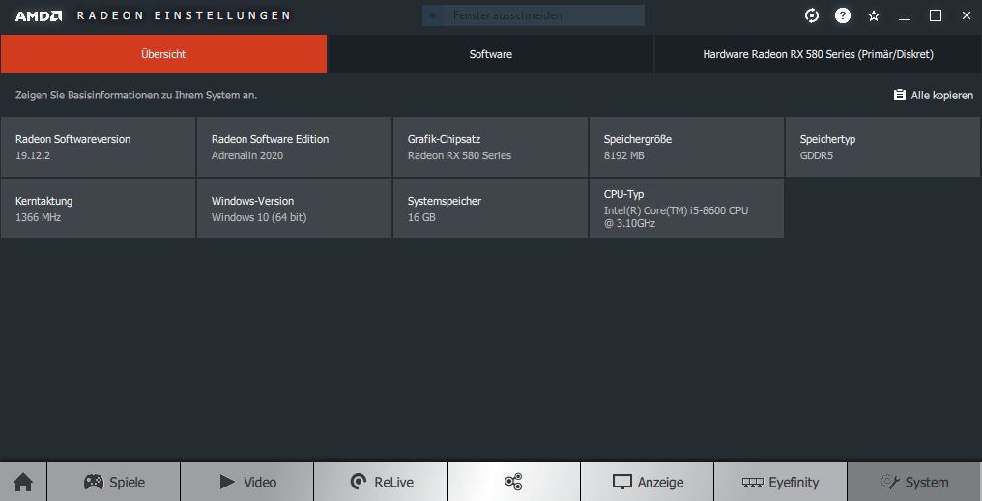Image resolution: width=982 pixels, height=501 pixels.
Task: Open the Connect social icon section
Action: 513,482
